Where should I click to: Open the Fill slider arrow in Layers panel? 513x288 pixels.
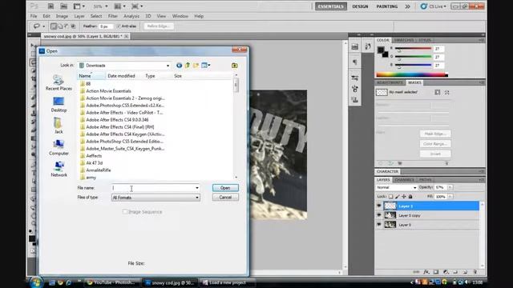(450, 197)
